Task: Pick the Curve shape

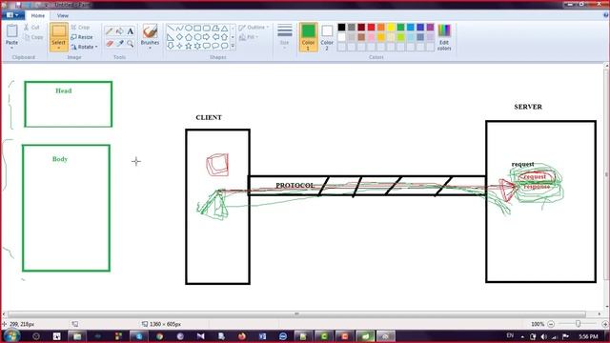Action: (179, 28)
